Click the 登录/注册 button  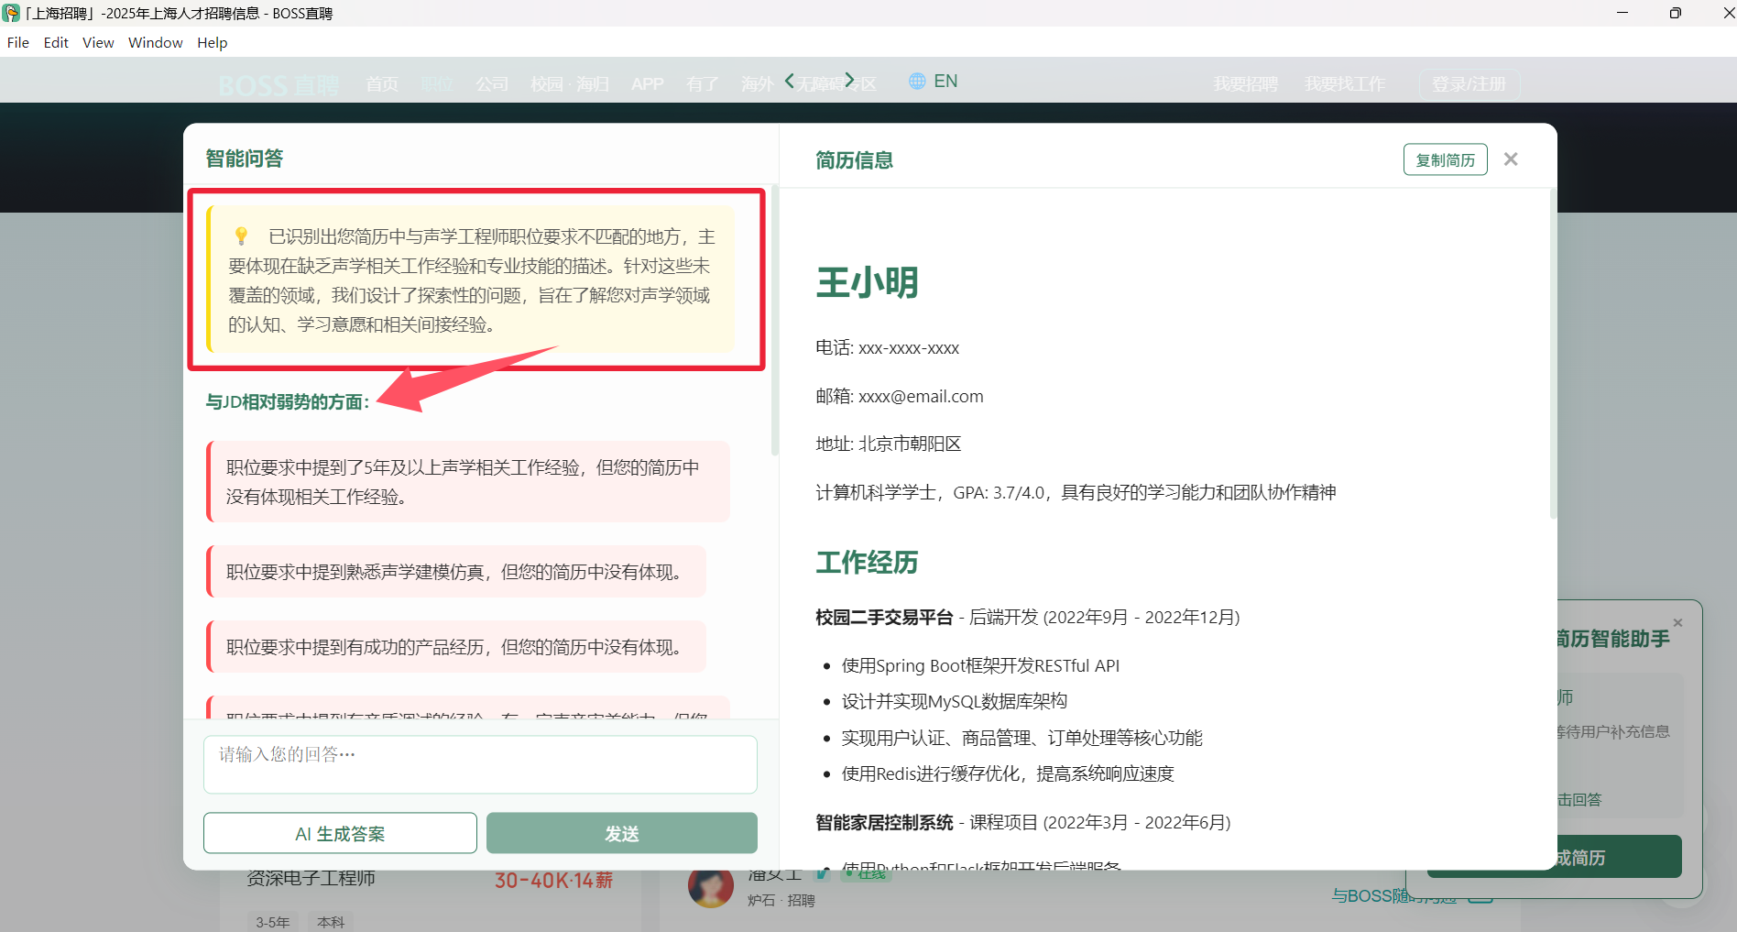(x=1469, y=84)
